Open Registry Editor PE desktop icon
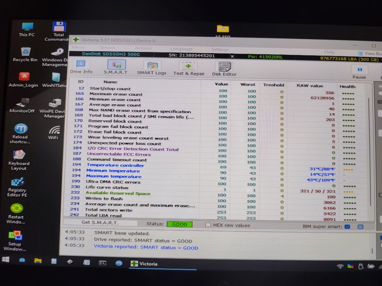This screenshot has width=382, height=286. (17, 187)
